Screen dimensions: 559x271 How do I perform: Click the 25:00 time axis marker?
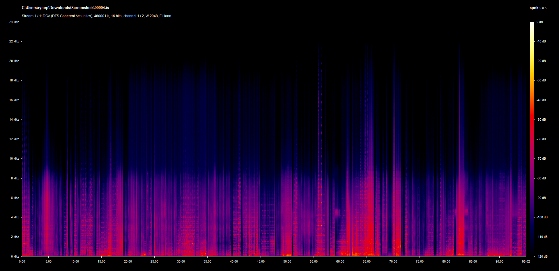click(154, 261)
